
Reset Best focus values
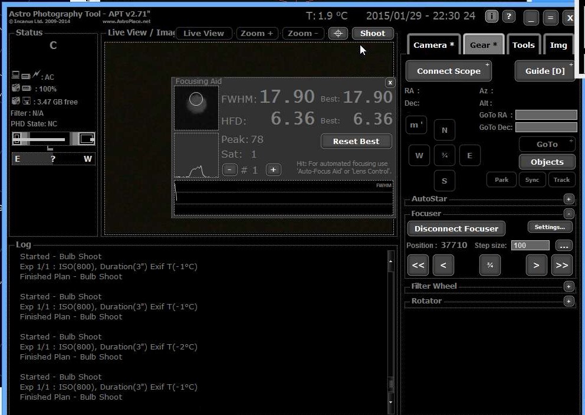(x=356, y=141)
